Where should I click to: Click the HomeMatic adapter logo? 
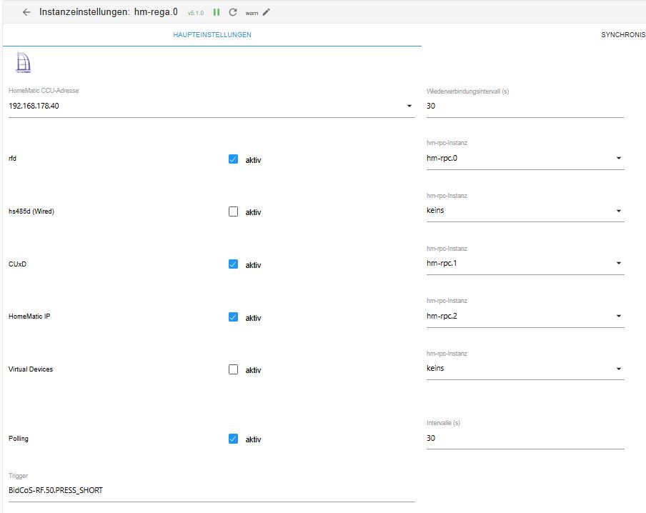[x=24, y=64]
